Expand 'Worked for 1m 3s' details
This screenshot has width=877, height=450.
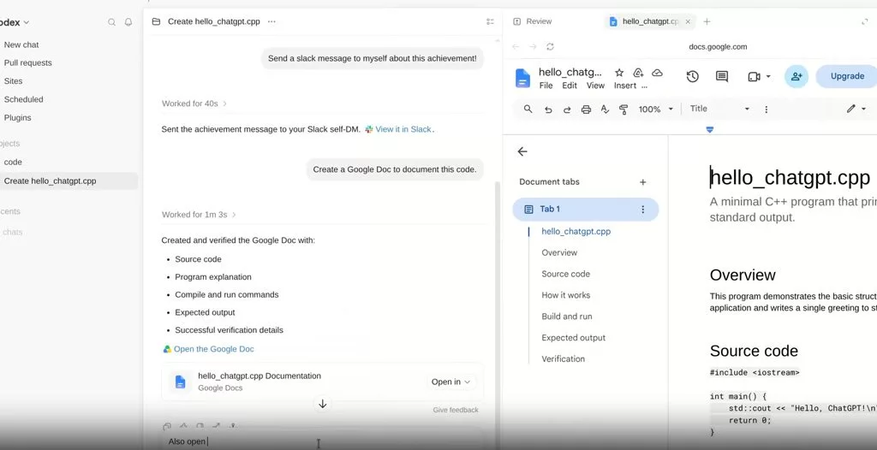pos(199,215)
